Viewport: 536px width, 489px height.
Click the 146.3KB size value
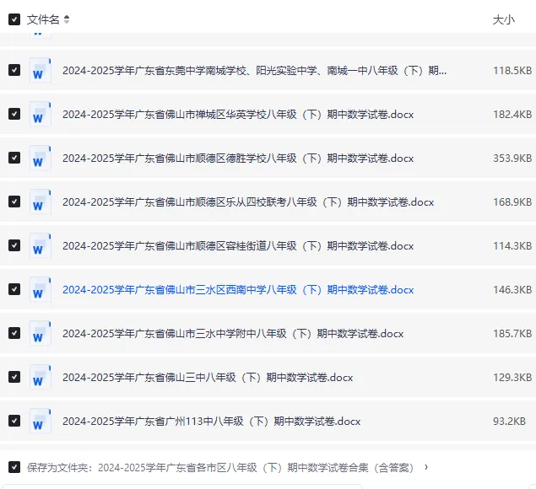point(512,289)
